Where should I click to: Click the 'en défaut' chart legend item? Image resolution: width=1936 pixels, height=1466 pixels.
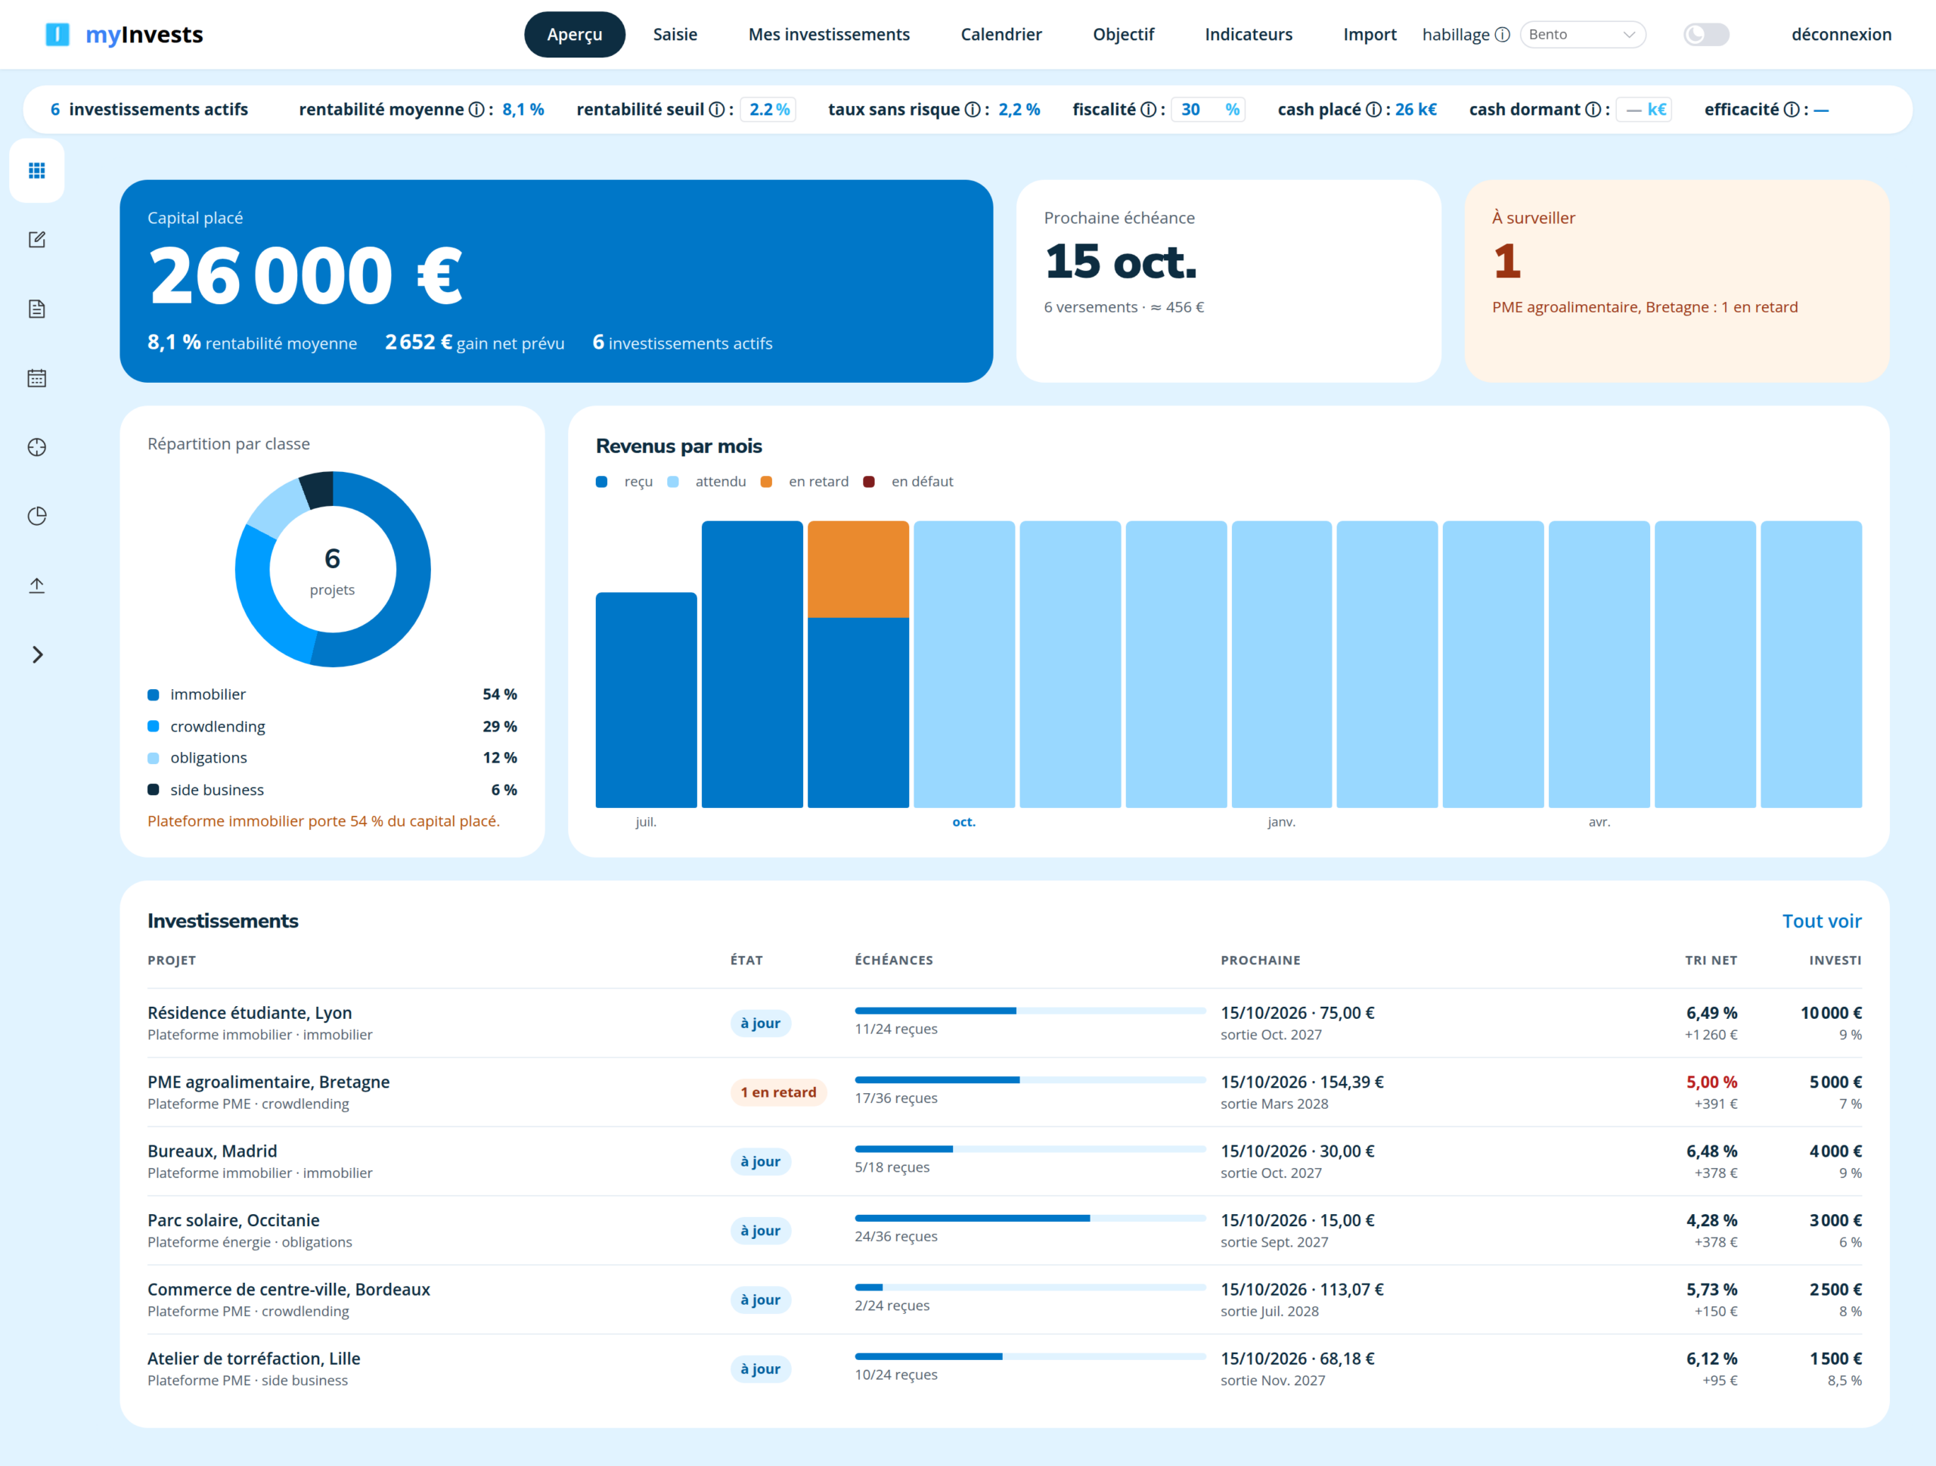907,481
